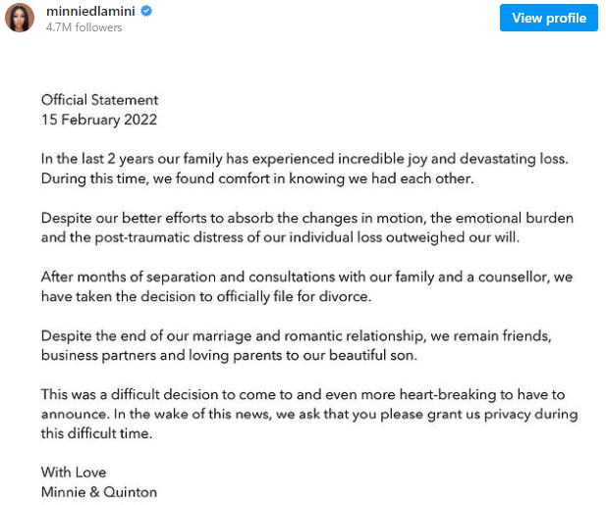
Task: Click the minniedlamini username link
Action: (90, 11)
